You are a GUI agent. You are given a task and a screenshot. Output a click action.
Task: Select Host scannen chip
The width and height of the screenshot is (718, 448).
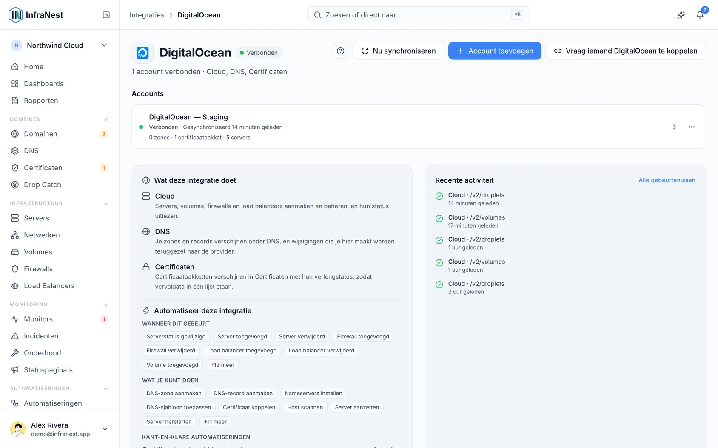click(305, 408)
